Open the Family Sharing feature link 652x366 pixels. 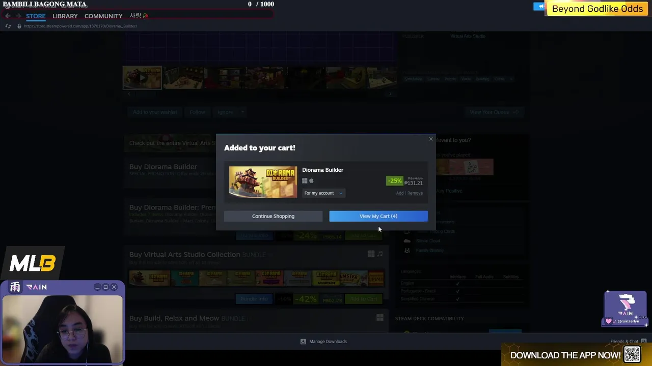click(x=430, y=251)
